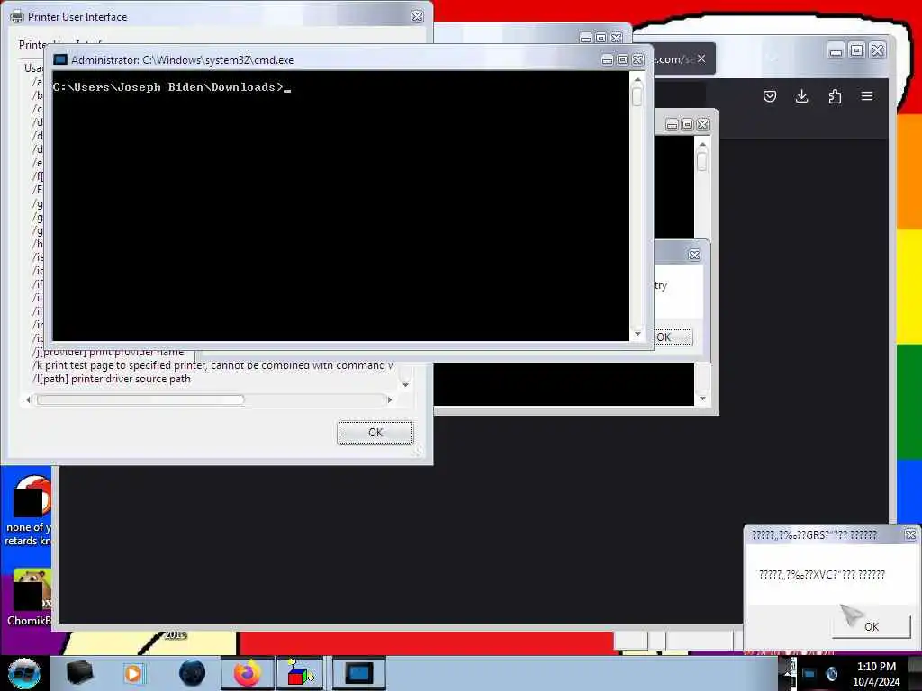Click the cmd vertical scrollbar thumb
Image resolution: width=922 pixels, height=691 pixels.
pyautogui.click(x=637, y=95)
